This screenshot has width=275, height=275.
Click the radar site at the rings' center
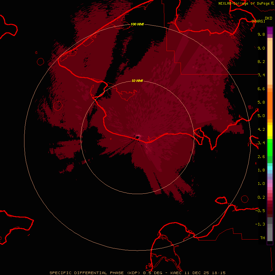[x=137, y=137]
